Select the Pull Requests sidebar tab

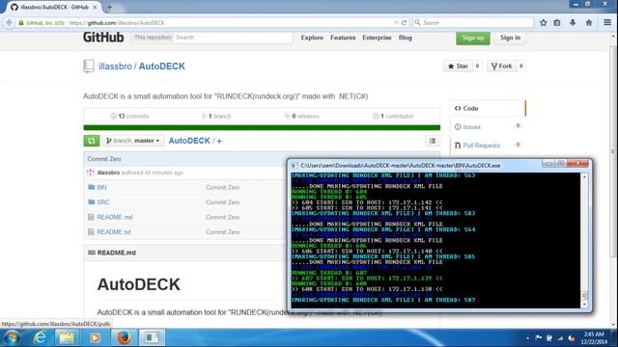488,146
